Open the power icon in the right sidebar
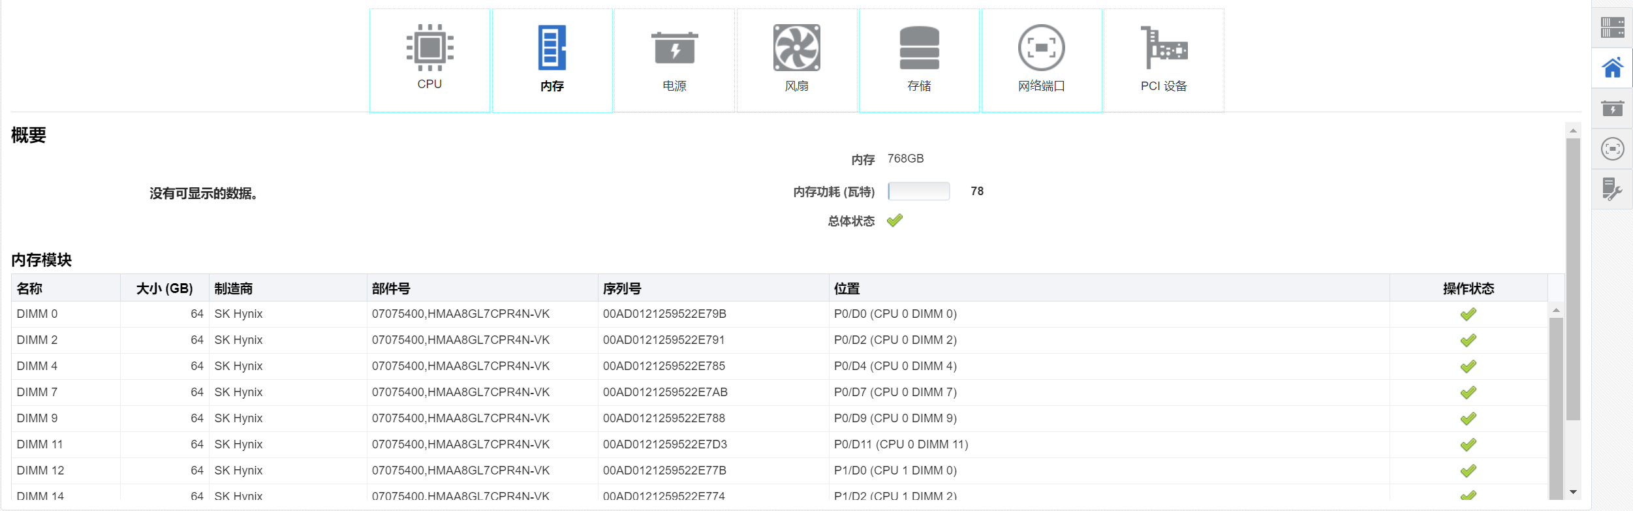This screenshot has height=511, width=1633. click(x=1612, y=108)
